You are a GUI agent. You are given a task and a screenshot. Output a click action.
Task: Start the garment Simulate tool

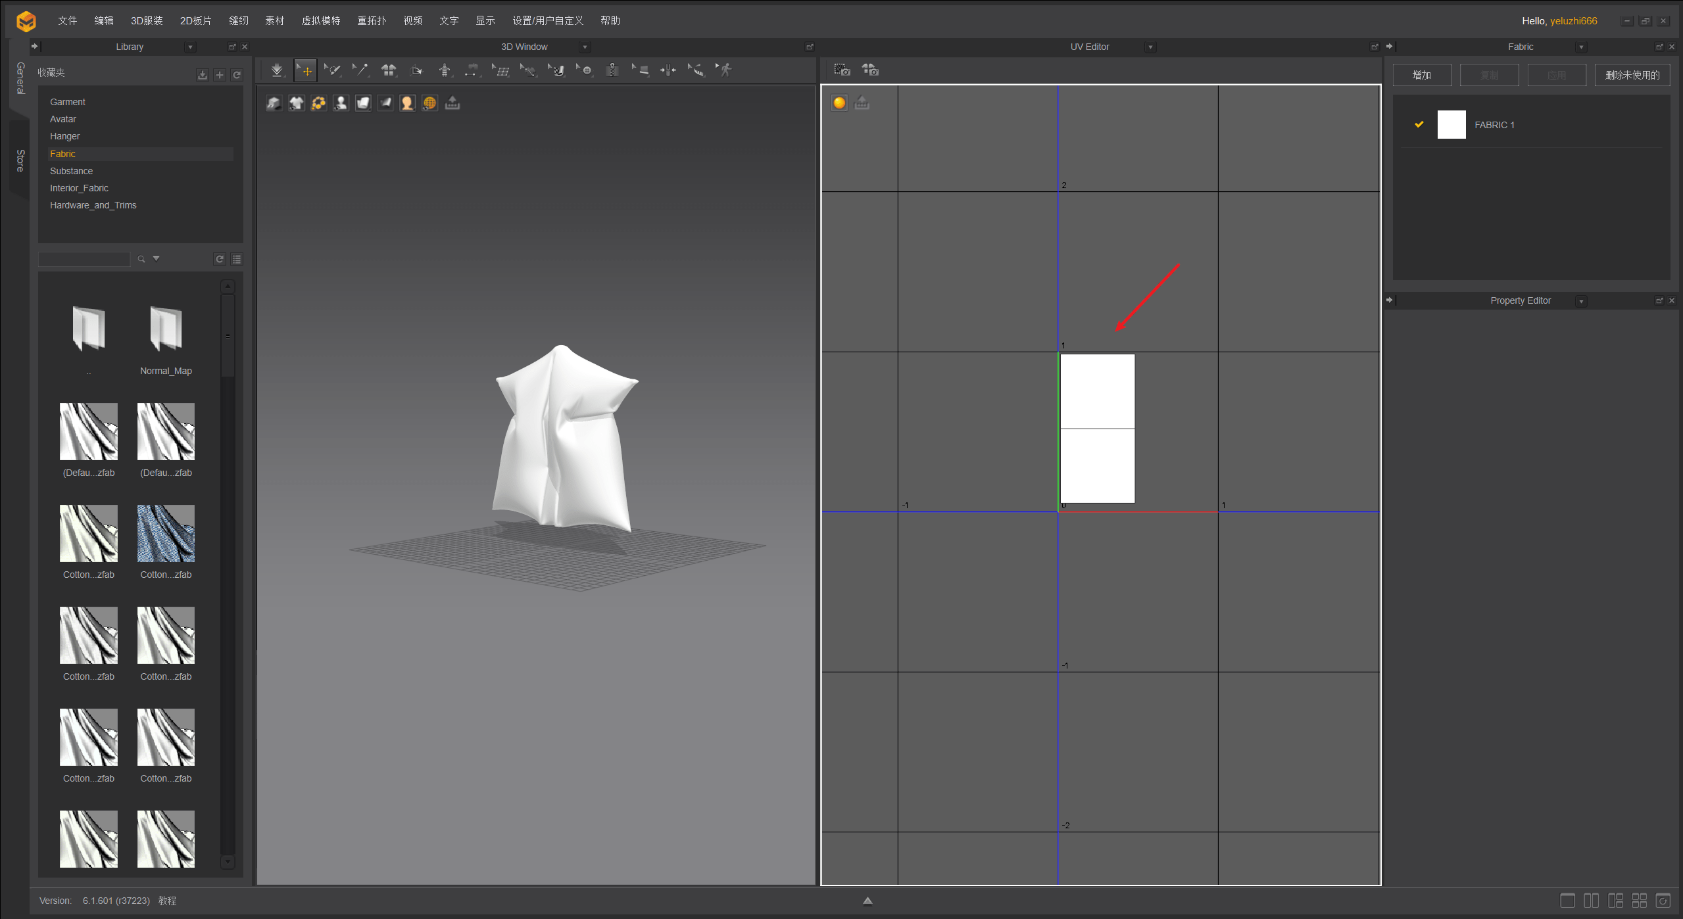tap(277, 70)
